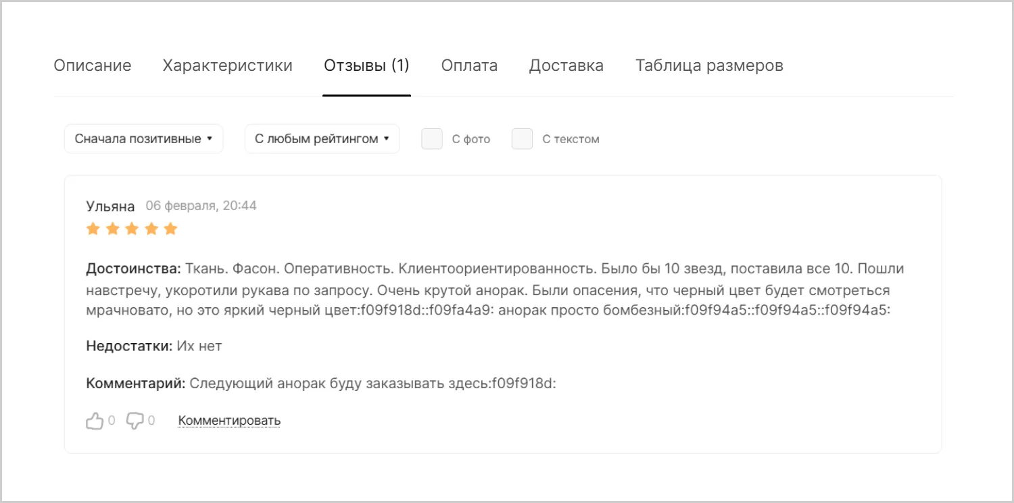Screen dimensions: 1014x503
Task: Open the Оплата tab
Action: [x=469, y=65]
